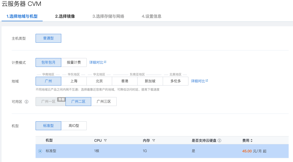Screen dimensions: 293x162
Task: Open billing mode 详细对比 link
Action: (x=98, y=62)
